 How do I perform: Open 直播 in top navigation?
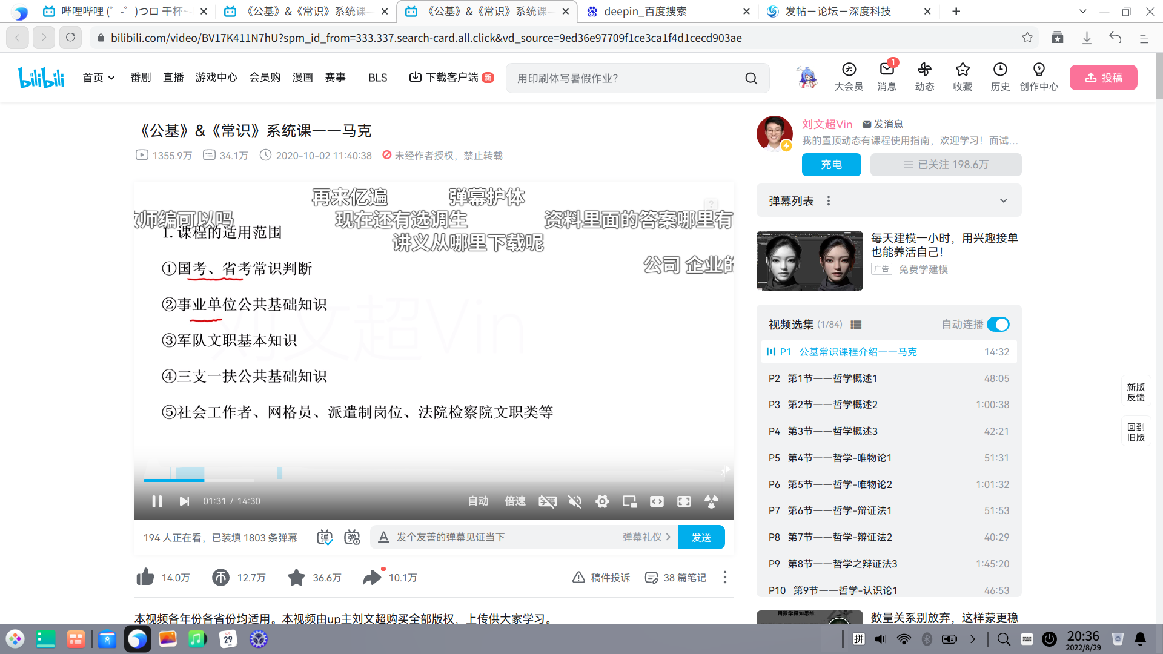pos(173,78)
